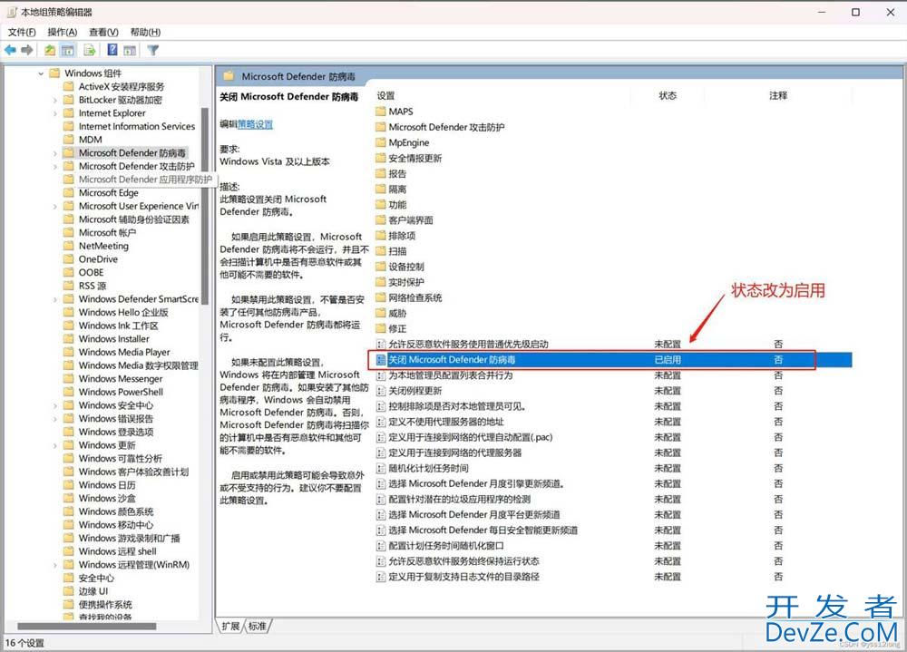This screenshot has width=907, height=652.
Task: Open the 威胁 folder icon
Action: (x=381, y=314)
